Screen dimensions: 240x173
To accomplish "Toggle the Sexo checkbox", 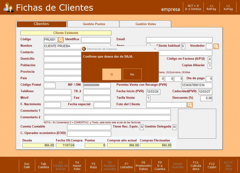I will click(148, 46).
